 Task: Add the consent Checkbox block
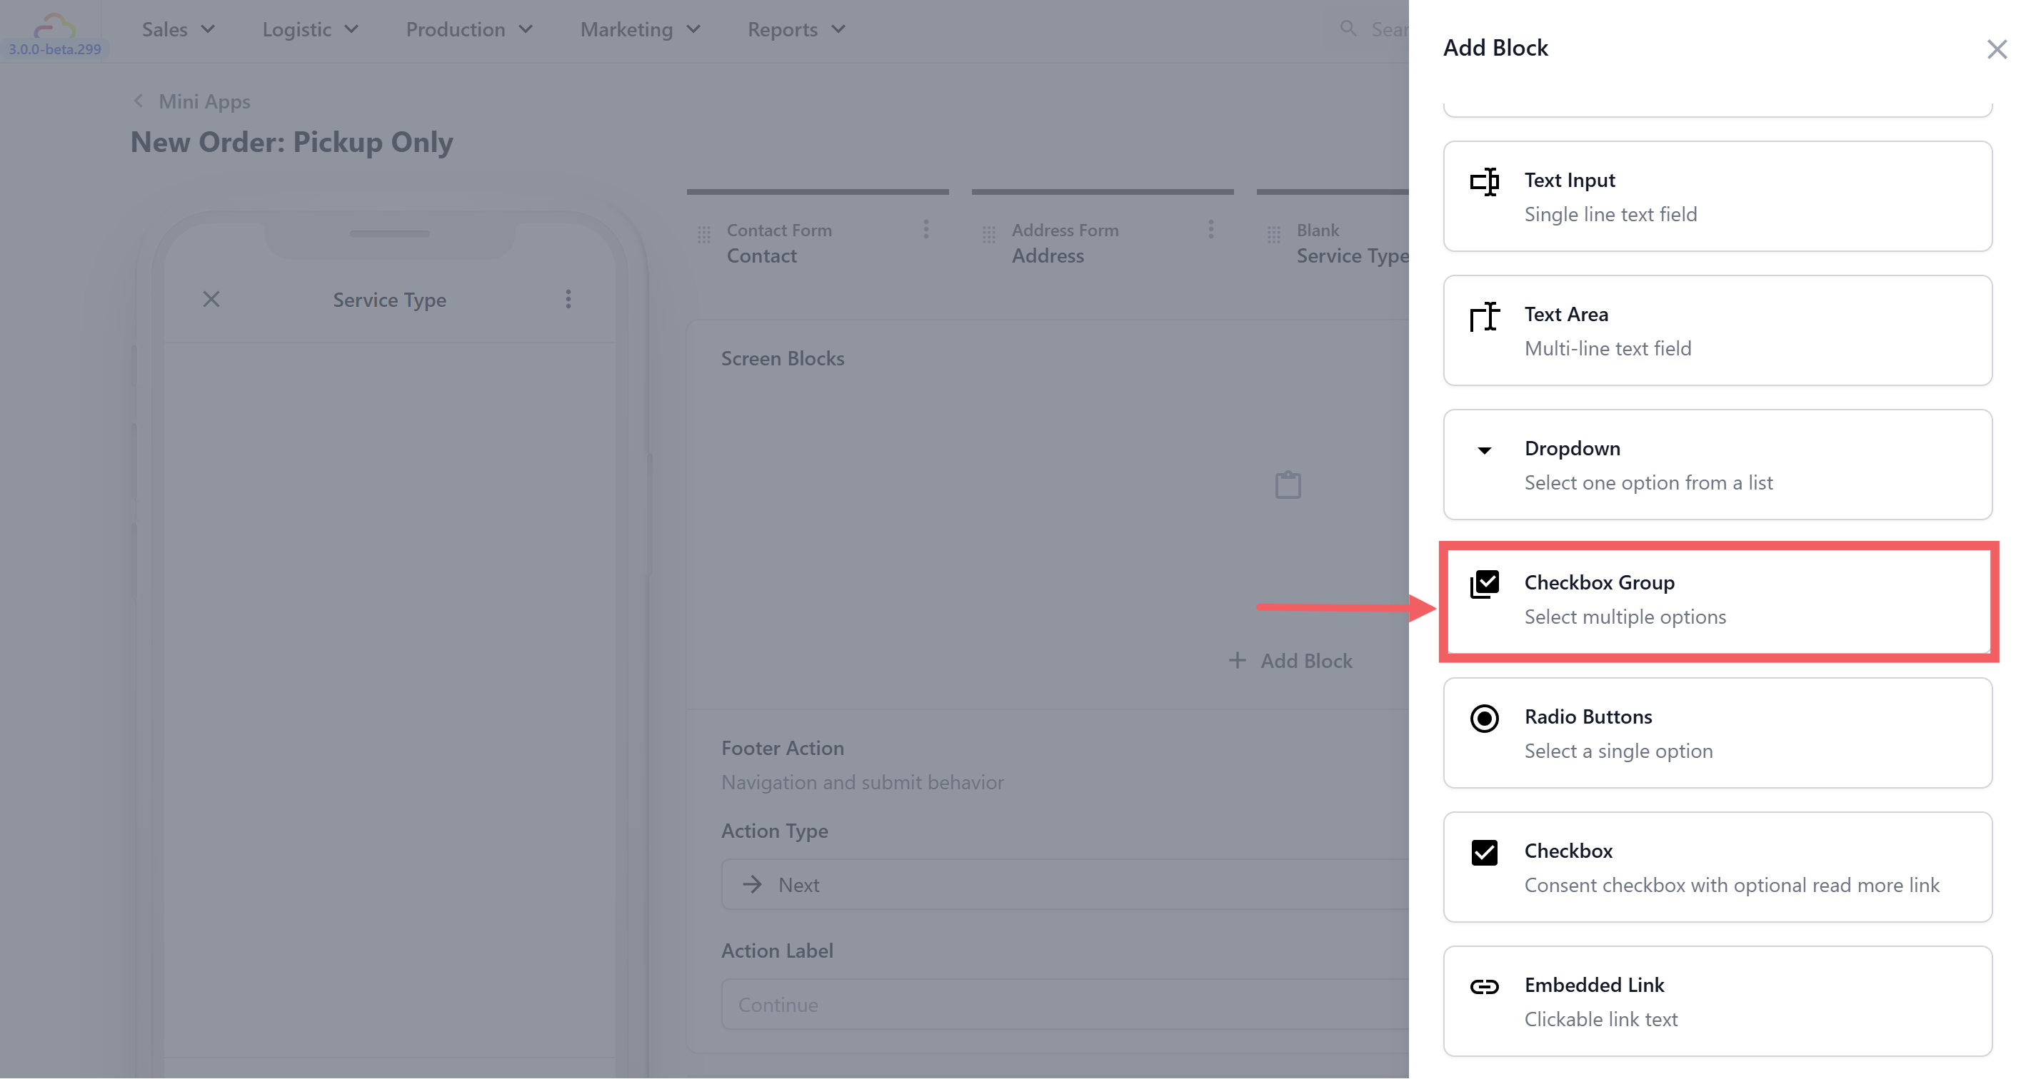tap(1717, 866)
